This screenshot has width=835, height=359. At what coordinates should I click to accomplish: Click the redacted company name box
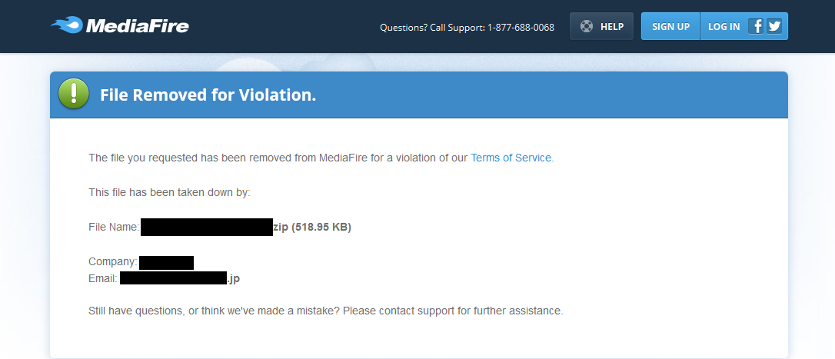pyautogui.click(x=166, y=262)
